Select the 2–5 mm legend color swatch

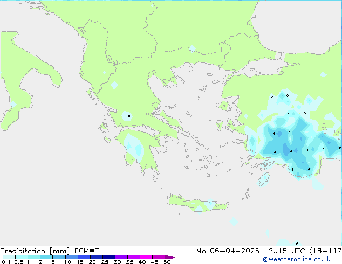point(46,257)
